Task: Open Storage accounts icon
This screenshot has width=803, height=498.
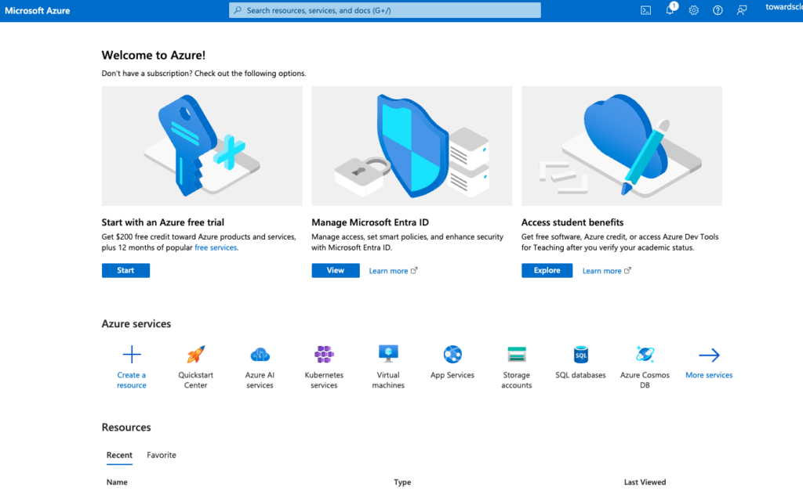Action: pyautogui.click(x=516, y=354)
